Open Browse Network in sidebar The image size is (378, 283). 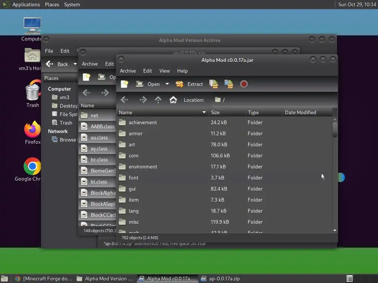64,140
